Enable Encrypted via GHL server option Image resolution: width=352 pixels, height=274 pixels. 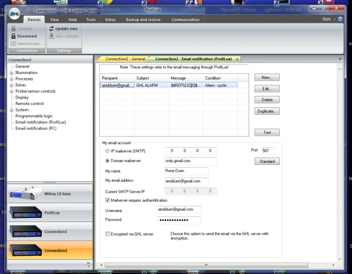[107, 234]
